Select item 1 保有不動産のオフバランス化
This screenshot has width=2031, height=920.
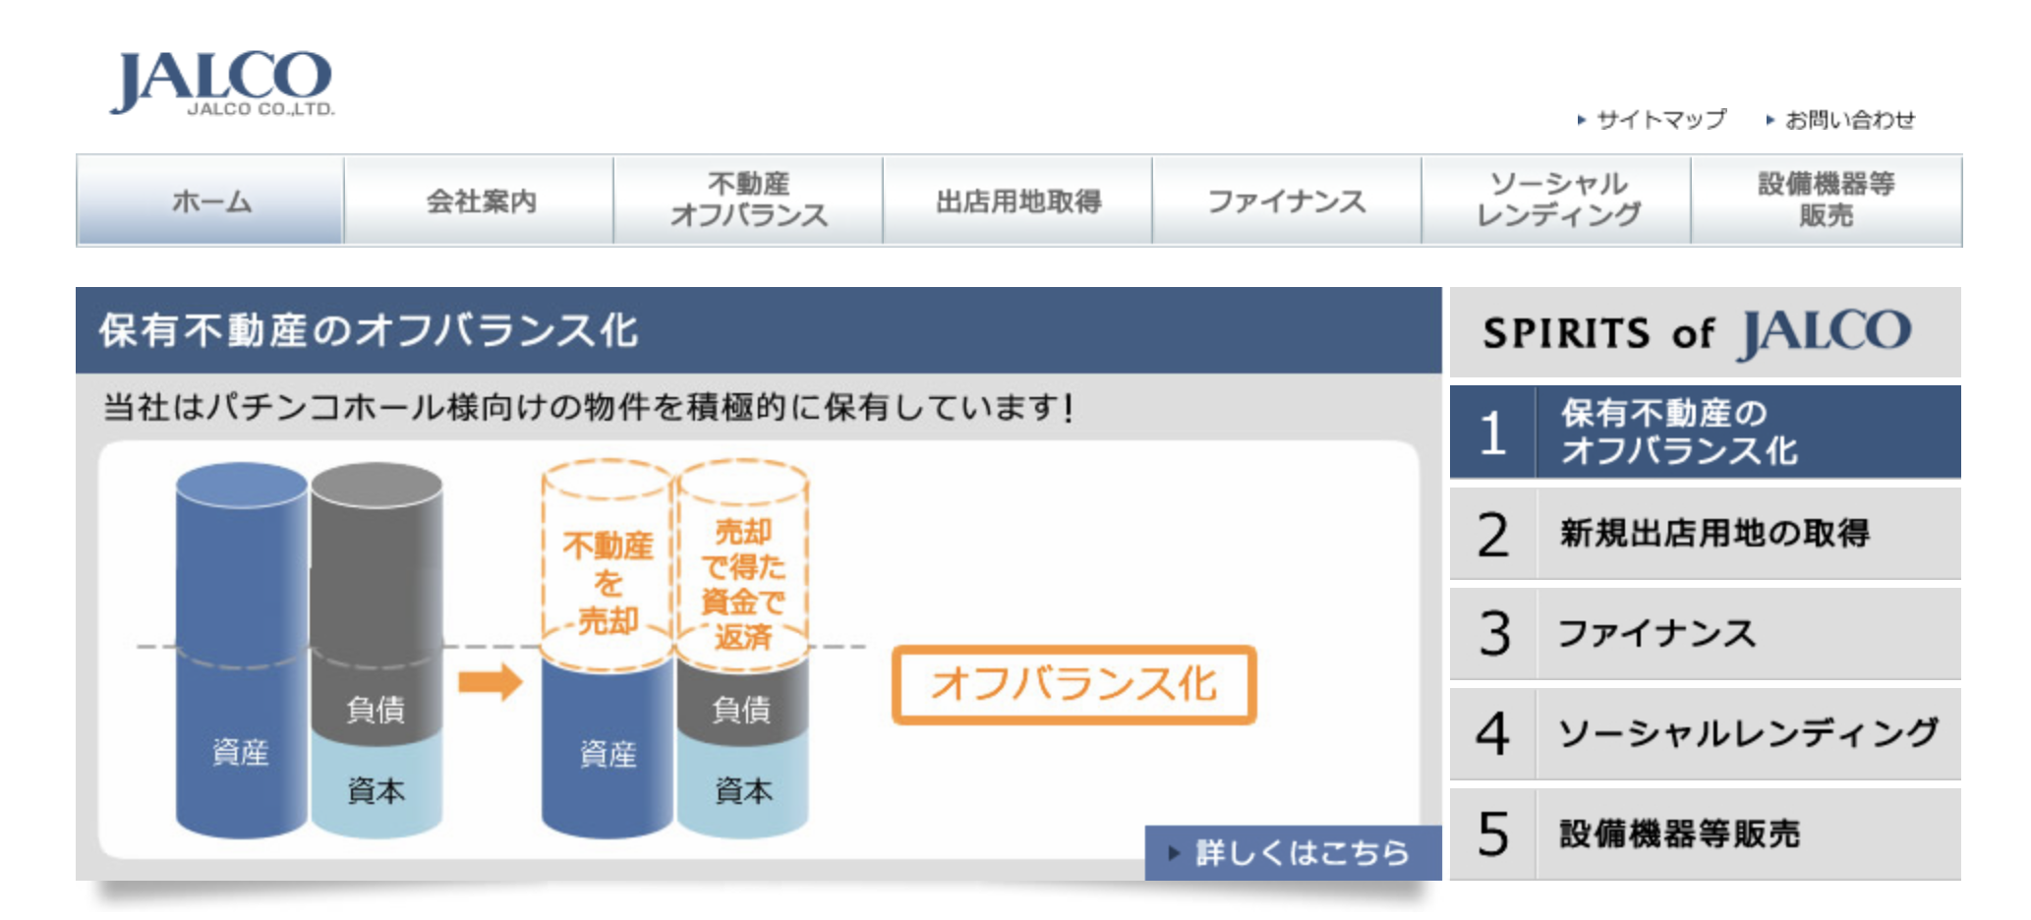coord(1706,432)
